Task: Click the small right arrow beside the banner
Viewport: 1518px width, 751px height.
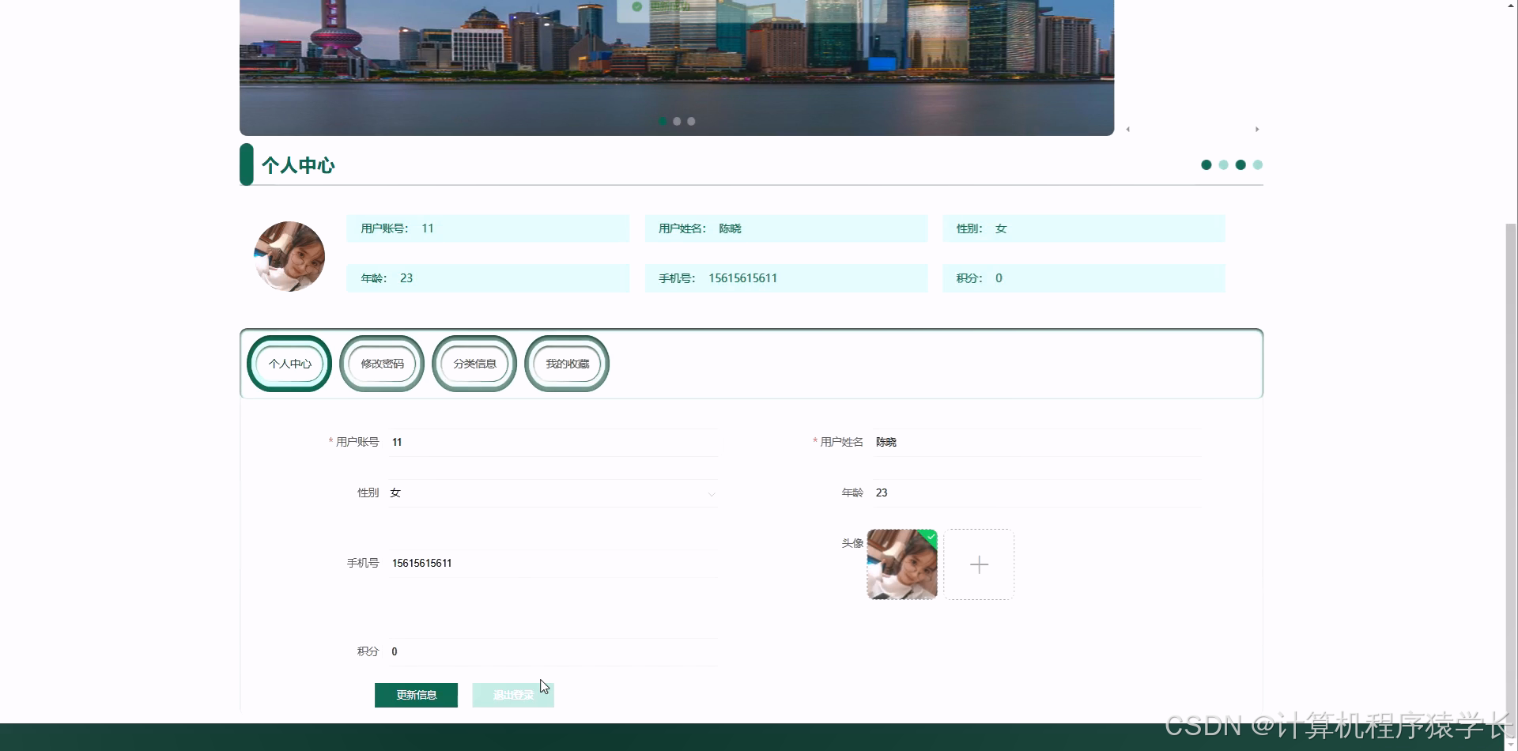Action: pyautogui.click(x=1257, y=129)
